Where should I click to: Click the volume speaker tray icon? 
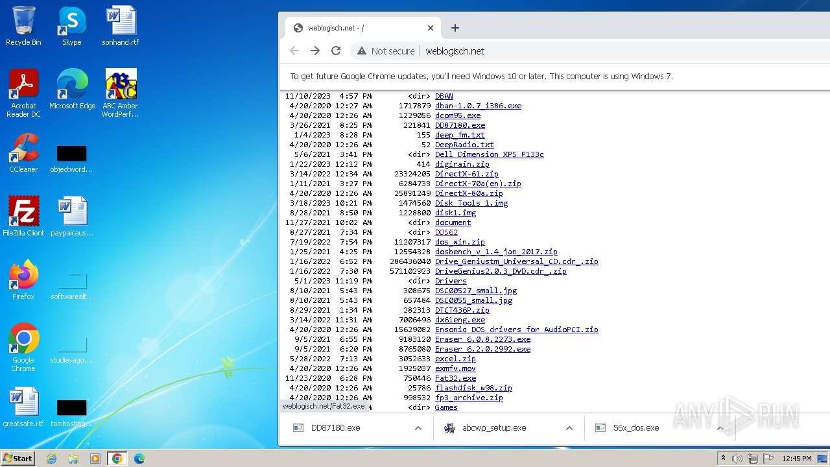coord(737,459)
